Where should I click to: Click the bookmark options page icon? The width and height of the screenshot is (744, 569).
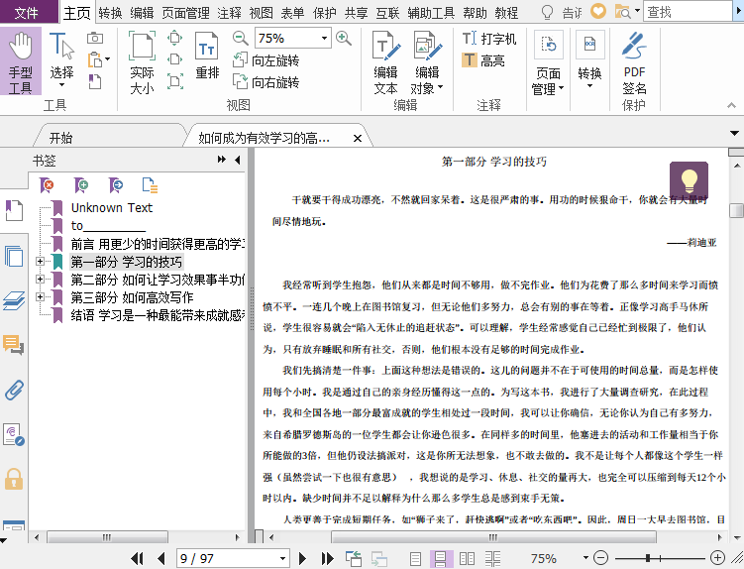150,185
